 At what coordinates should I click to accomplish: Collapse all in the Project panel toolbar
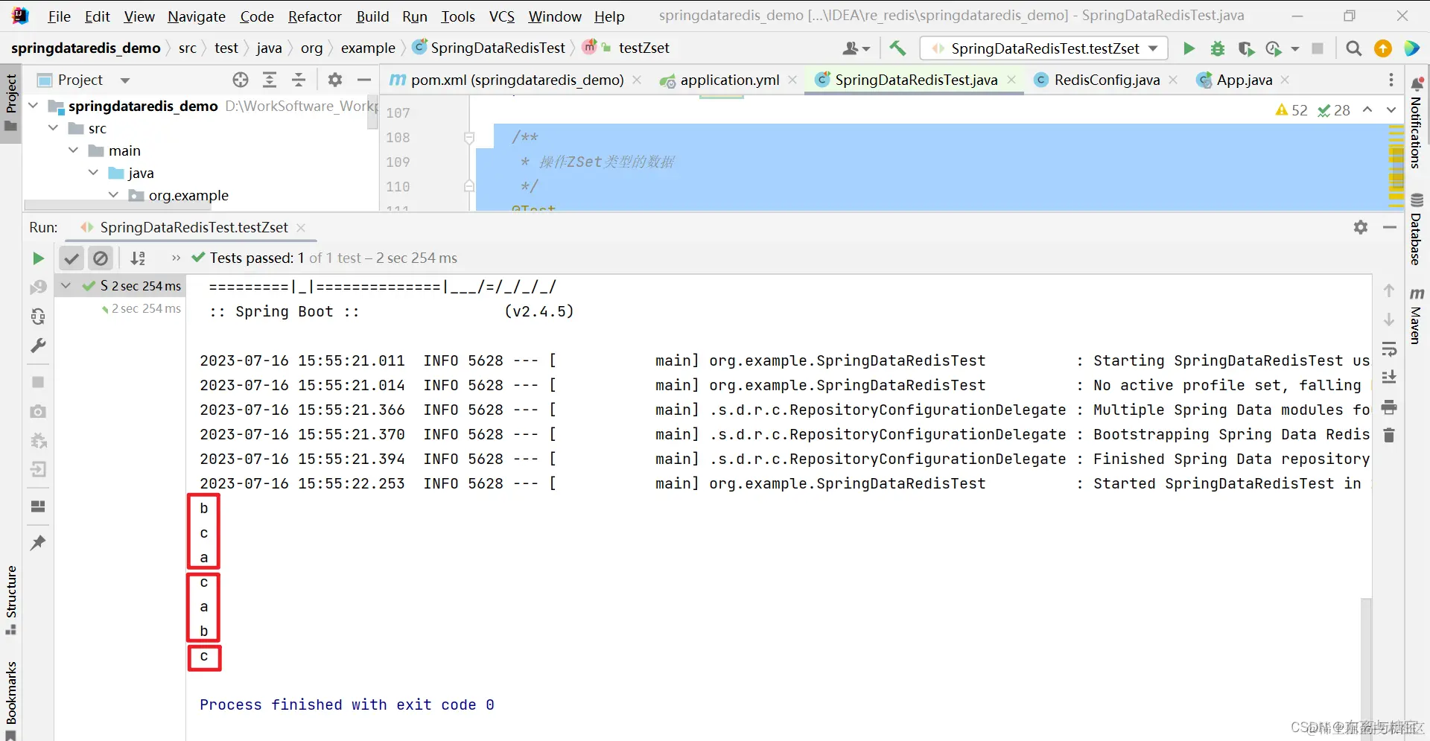[299, 80]
